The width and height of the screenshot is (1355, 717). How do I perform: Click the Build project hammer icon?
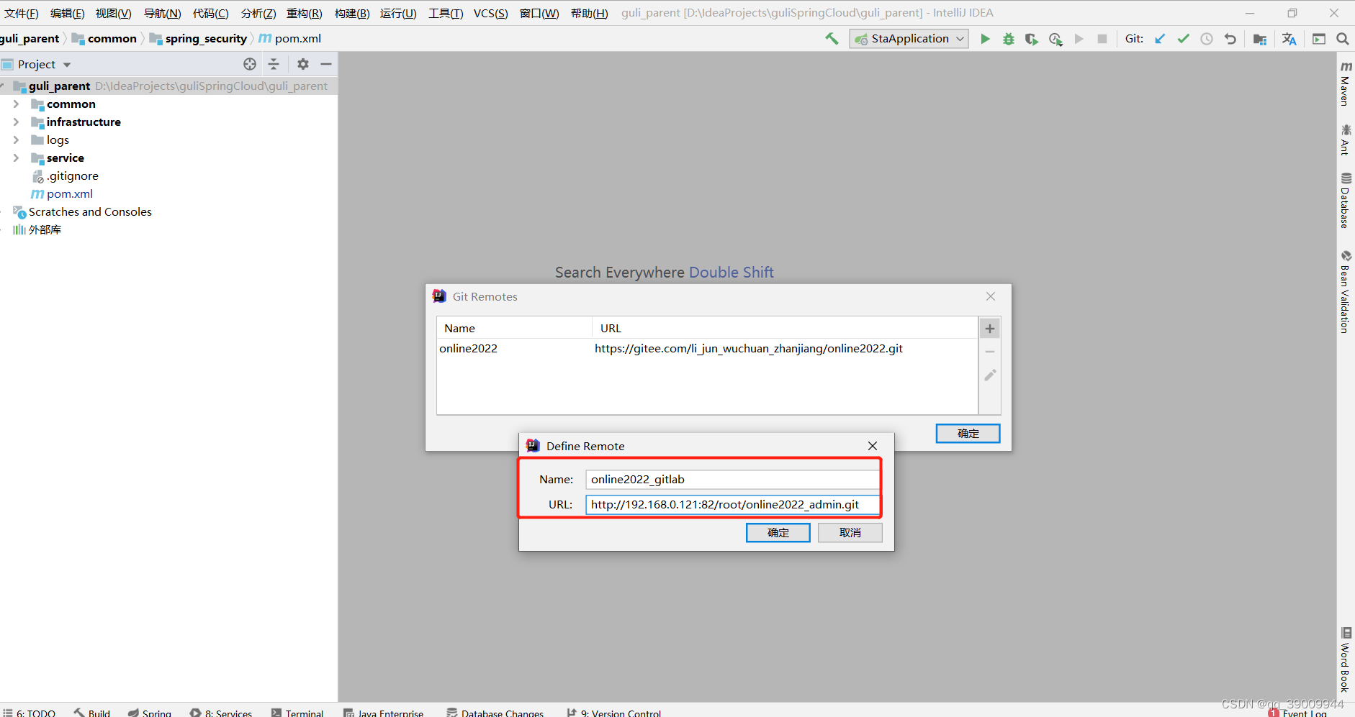pyautogui.click(x=832, y=39)
